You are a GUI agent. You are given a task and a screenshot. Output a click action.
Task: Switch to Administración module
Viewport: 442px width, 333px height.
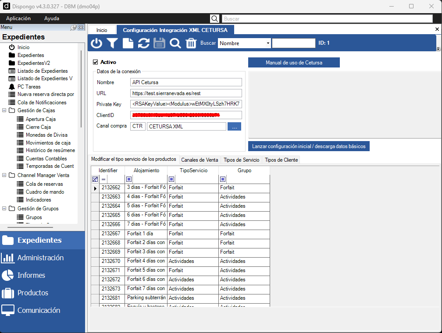click(42, 258)
